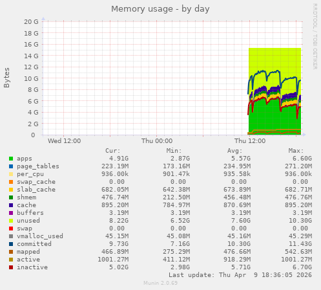This screenshot has height=290, width=321.
Task: Select the 'page_tables' legend label
Action: tap(38, 166)
